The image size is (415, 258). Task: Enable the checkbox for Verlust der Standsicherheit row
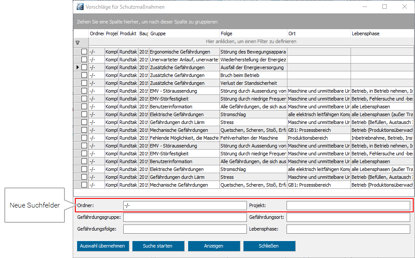(x=84, y=83)
